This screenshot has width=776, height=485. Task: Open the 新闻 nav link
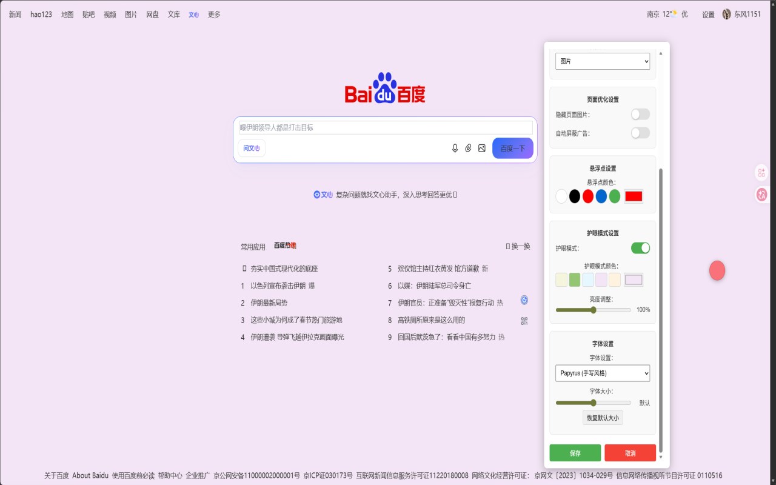coord(15,15)
